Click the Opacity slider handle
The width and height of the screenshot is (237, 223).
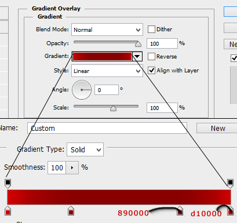(x=138, y=44)
